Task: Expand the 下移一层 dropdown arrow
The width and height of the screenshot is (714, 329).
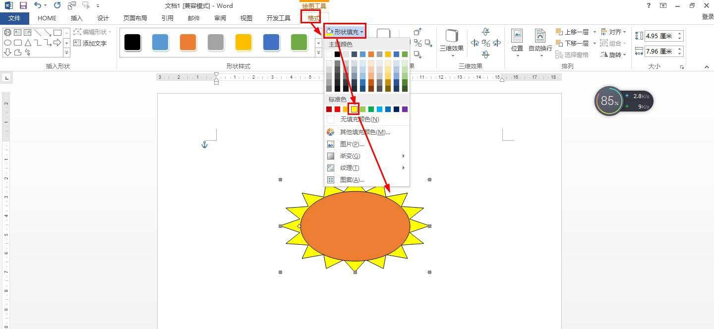Action: click(595, 44)
